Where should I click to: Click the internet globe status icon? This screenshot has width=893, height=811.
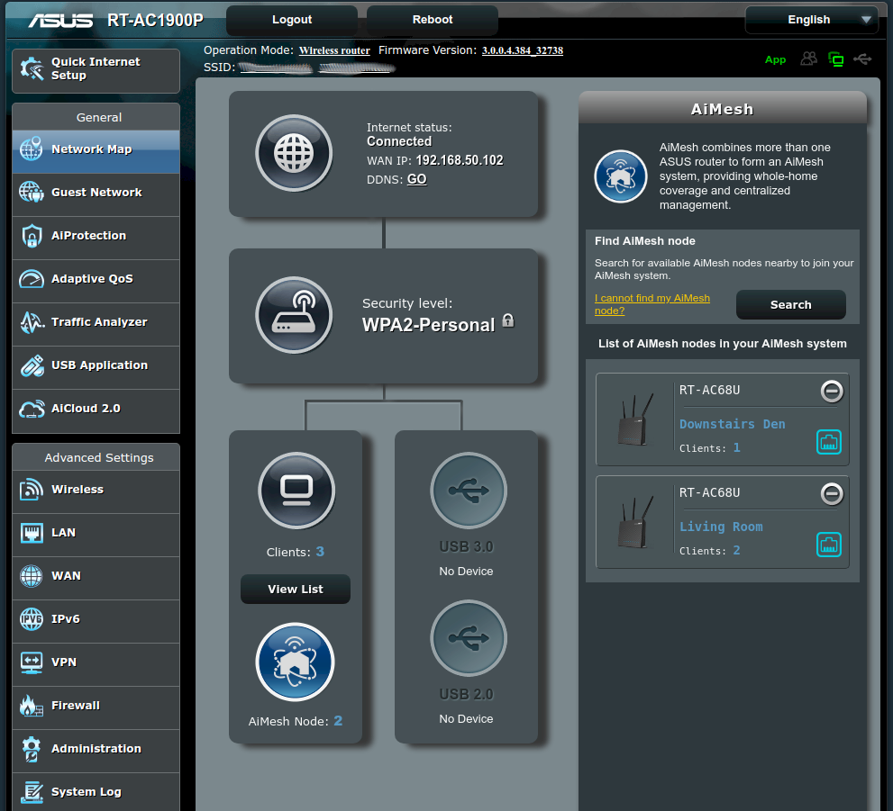pos(294,153)
